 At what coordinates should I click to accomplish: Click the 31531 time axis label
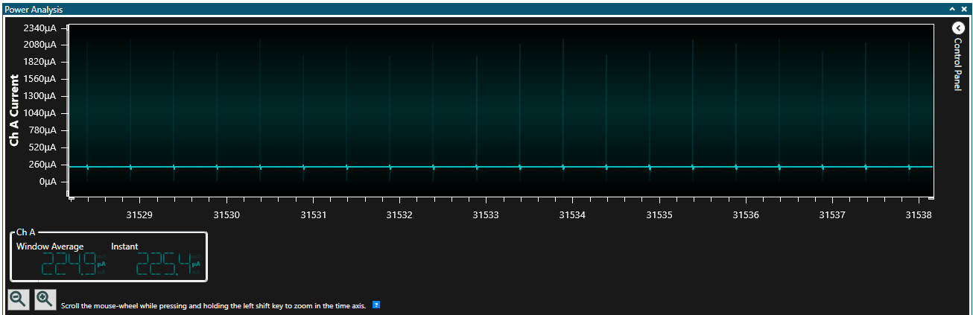[x=313, y=214]
